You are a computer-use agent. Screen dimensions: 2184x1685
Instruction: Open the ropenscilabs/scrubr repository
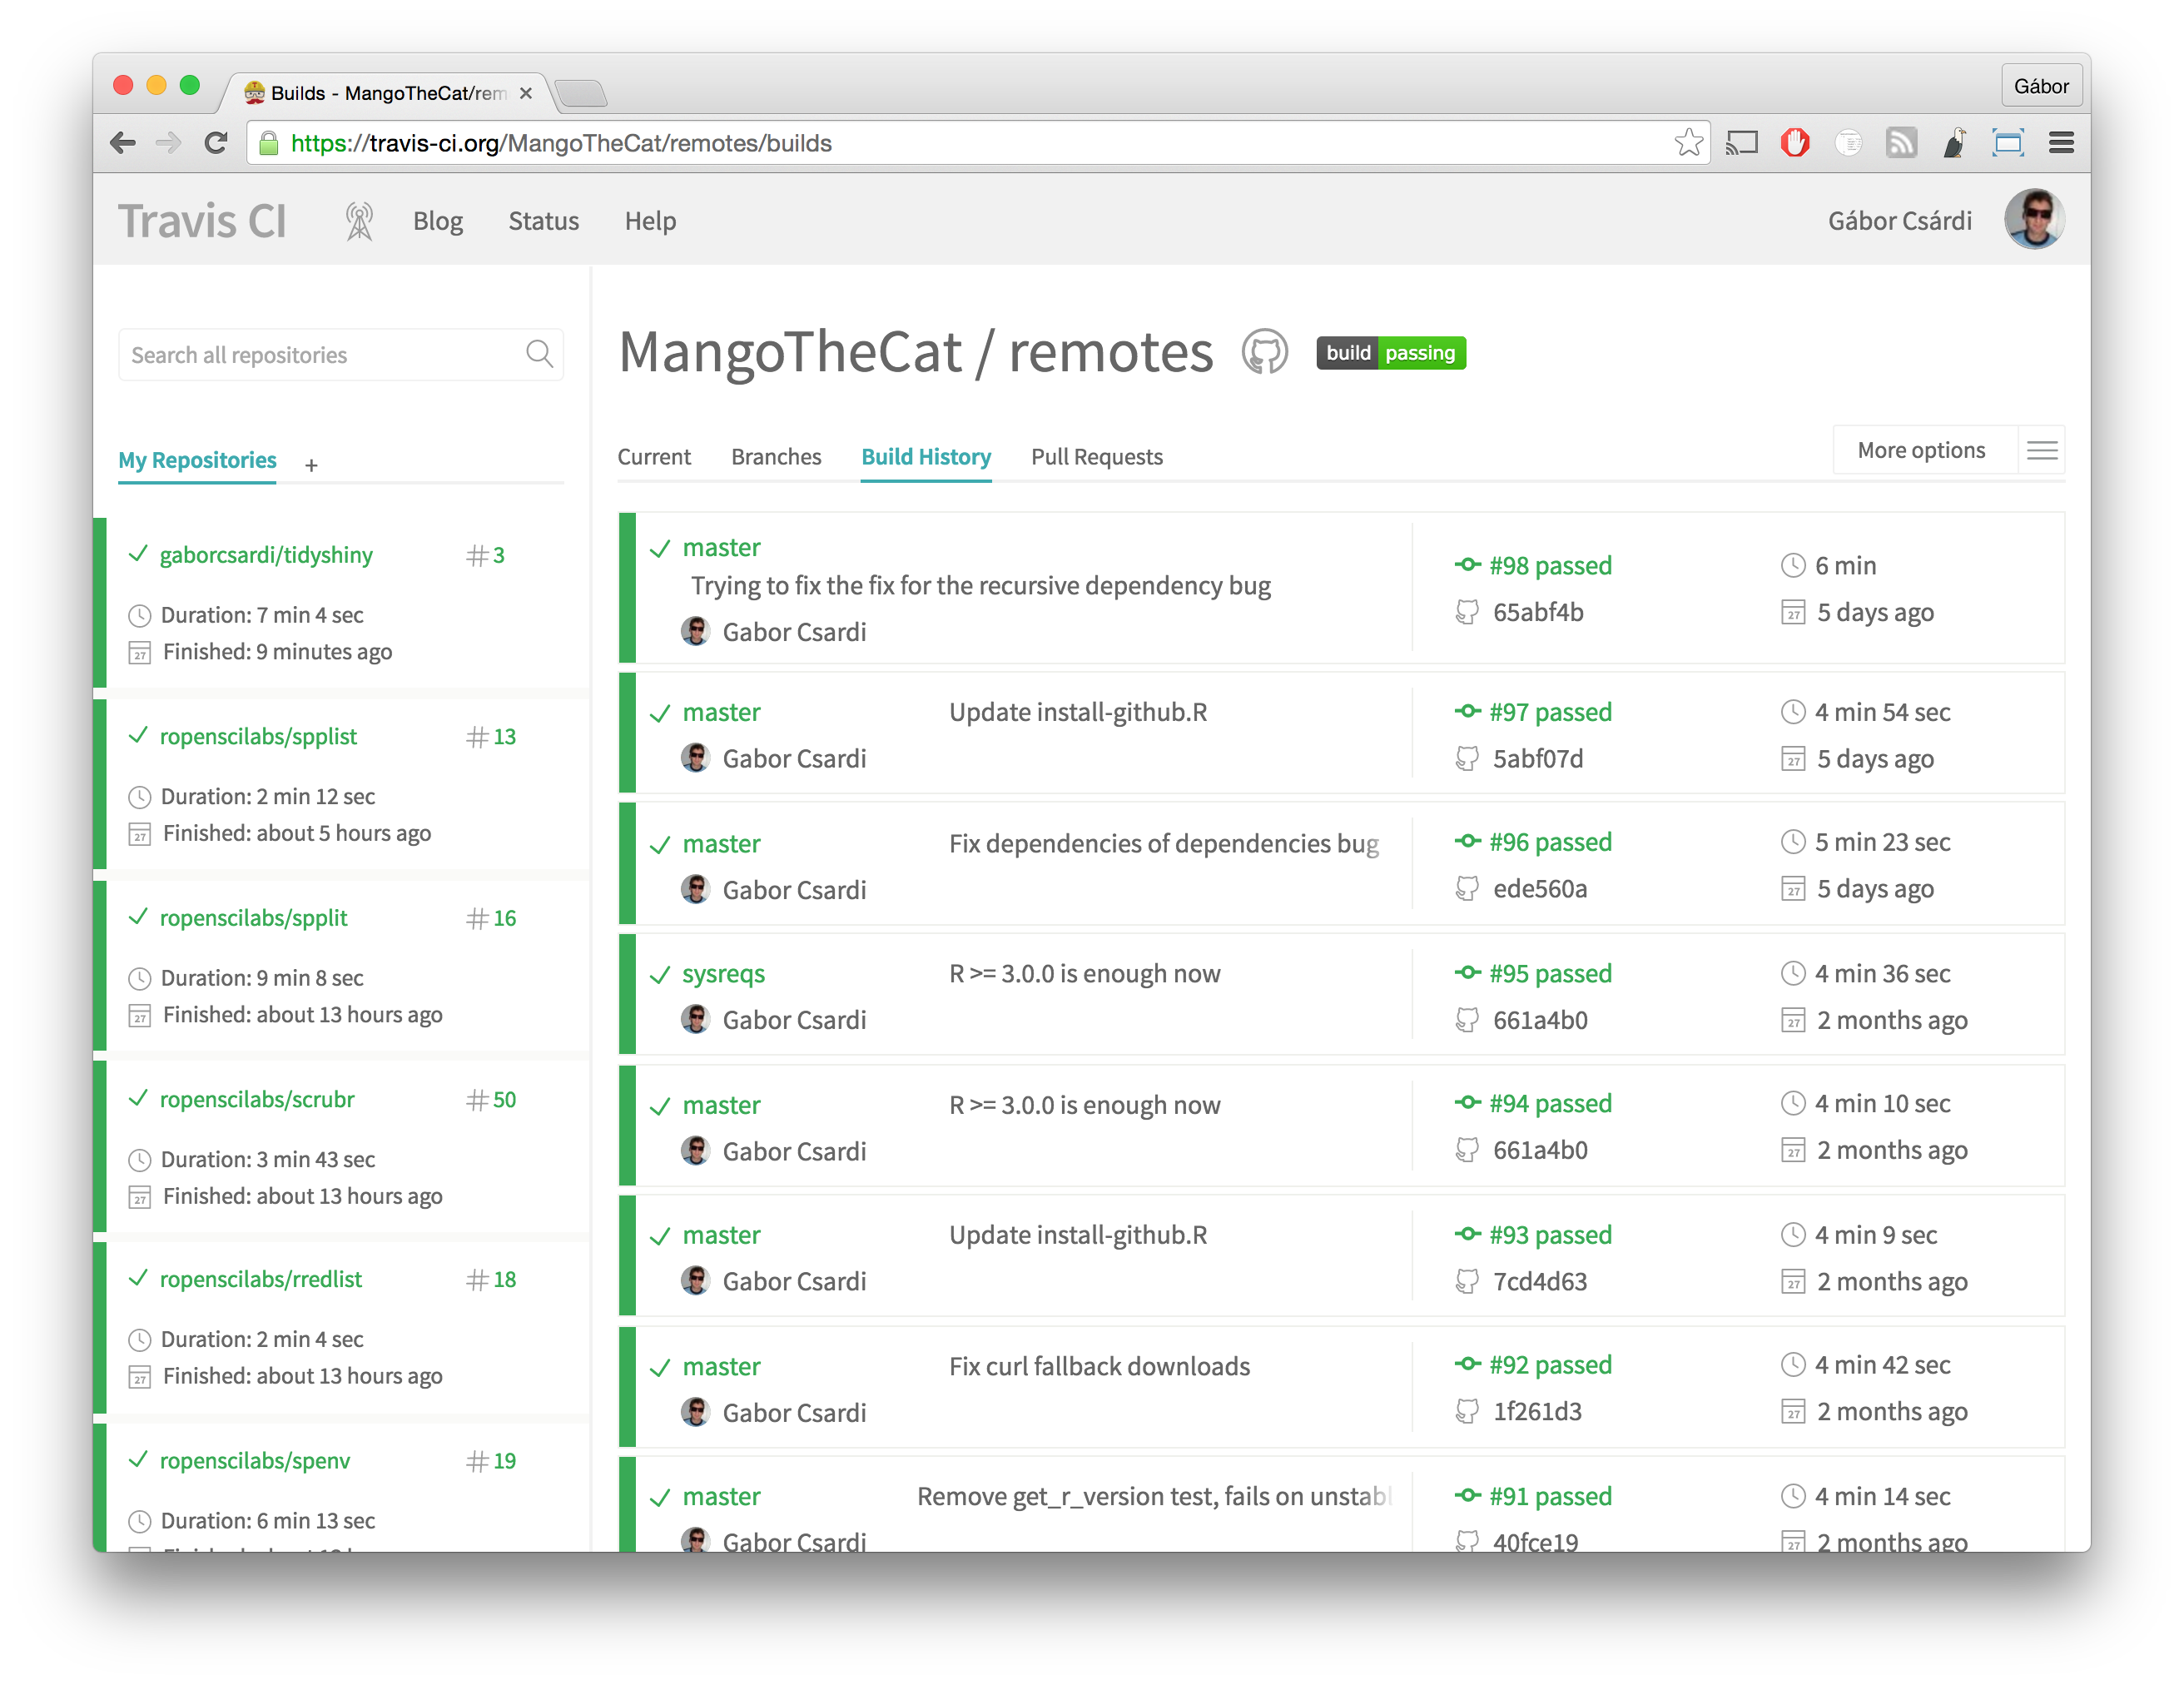point(257,1099)
